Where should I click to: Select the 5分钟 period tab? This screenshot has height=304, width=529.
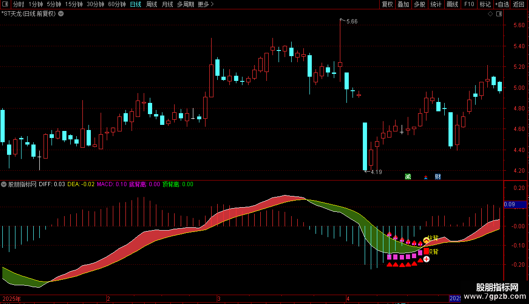click(54, 4)
